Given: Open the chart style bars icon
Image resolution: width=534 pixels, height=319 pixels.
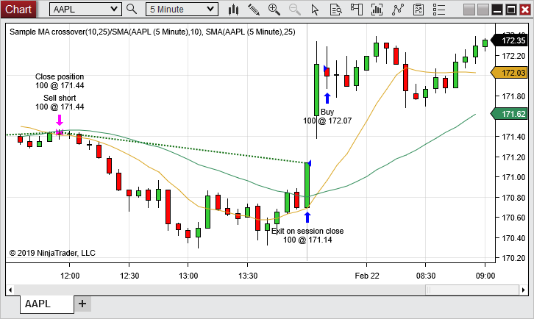Looking at the screenshot, I should (x=235, y=10).
